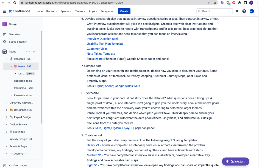Click the red circular extension icon
This screenshot has width=259, height=168.
(234, 3)
